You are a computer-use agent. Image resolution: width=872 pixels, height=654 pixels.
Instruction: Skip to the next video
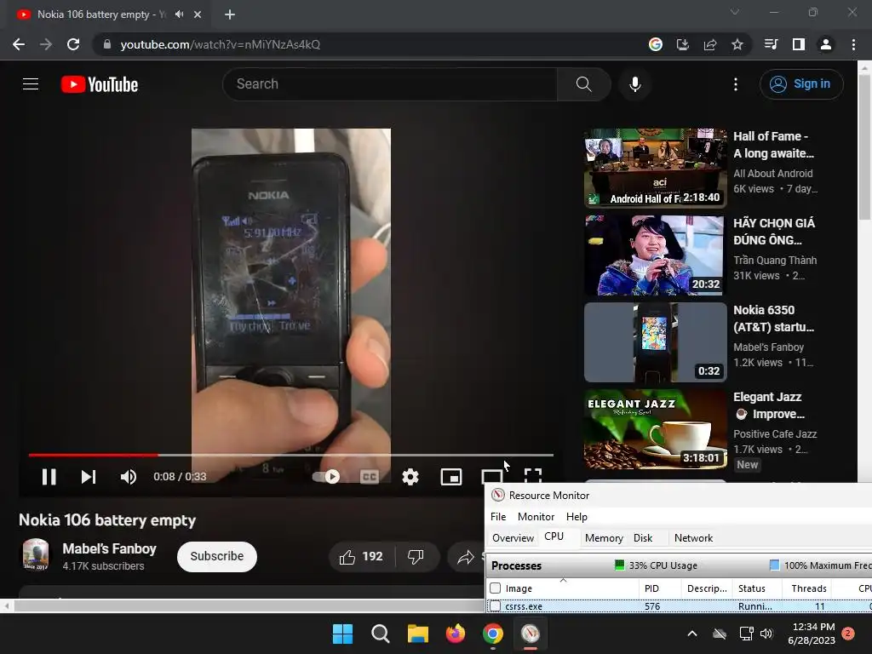[x=89, y=477]
